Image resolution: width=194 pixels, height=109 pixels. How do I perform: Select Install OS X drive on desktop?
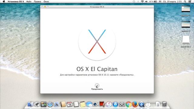[186, 40]
